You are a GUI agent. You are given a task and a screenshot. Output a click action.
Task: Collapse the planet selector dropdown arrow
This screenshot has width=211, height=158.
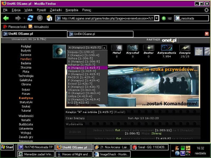(104, 48)
